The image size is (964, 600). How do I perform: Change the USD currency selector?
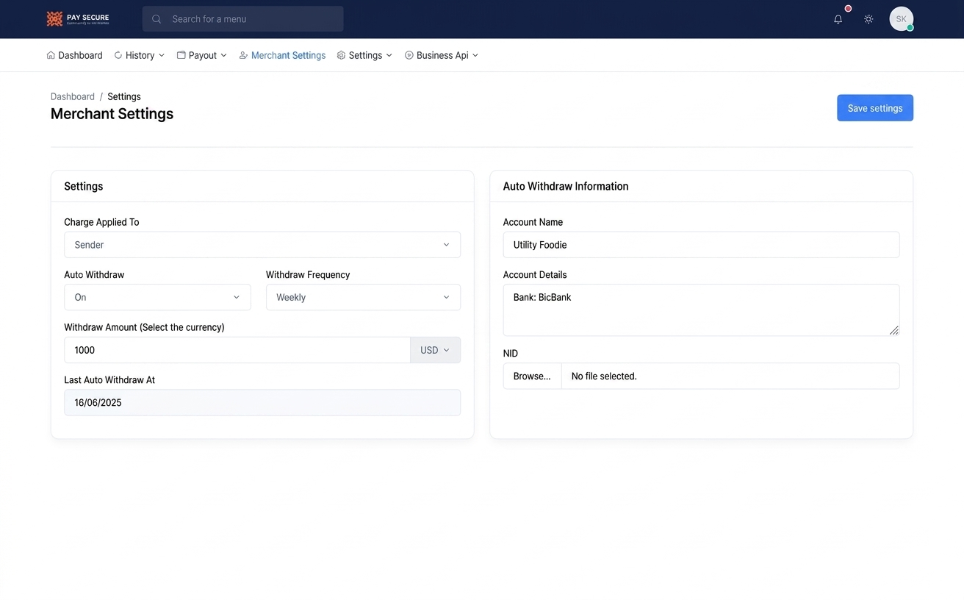click(x=435, y=350)
